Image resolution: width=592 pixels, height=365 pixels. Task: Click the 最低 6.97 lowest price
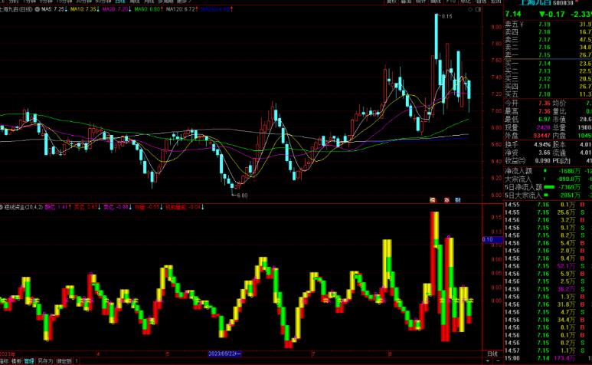point(544,120)
